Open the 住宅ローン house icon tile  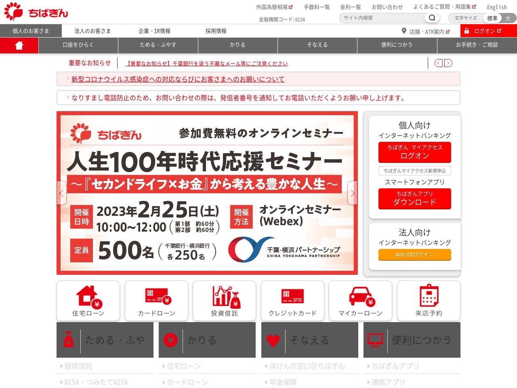point(88,301)
